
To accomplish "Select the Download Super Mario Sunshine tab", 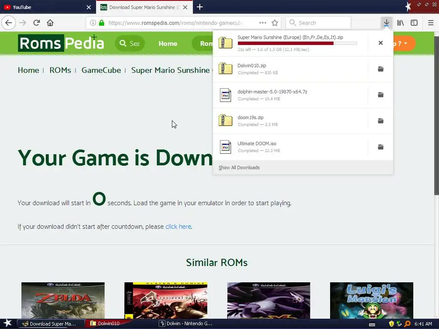I will (x=144, y=7).
